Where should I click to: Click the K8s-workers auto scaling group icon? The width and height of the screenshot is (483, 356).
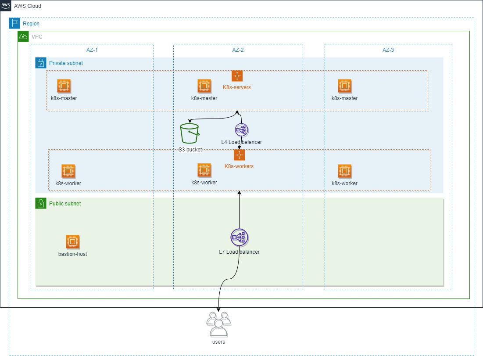click(240, 155)
